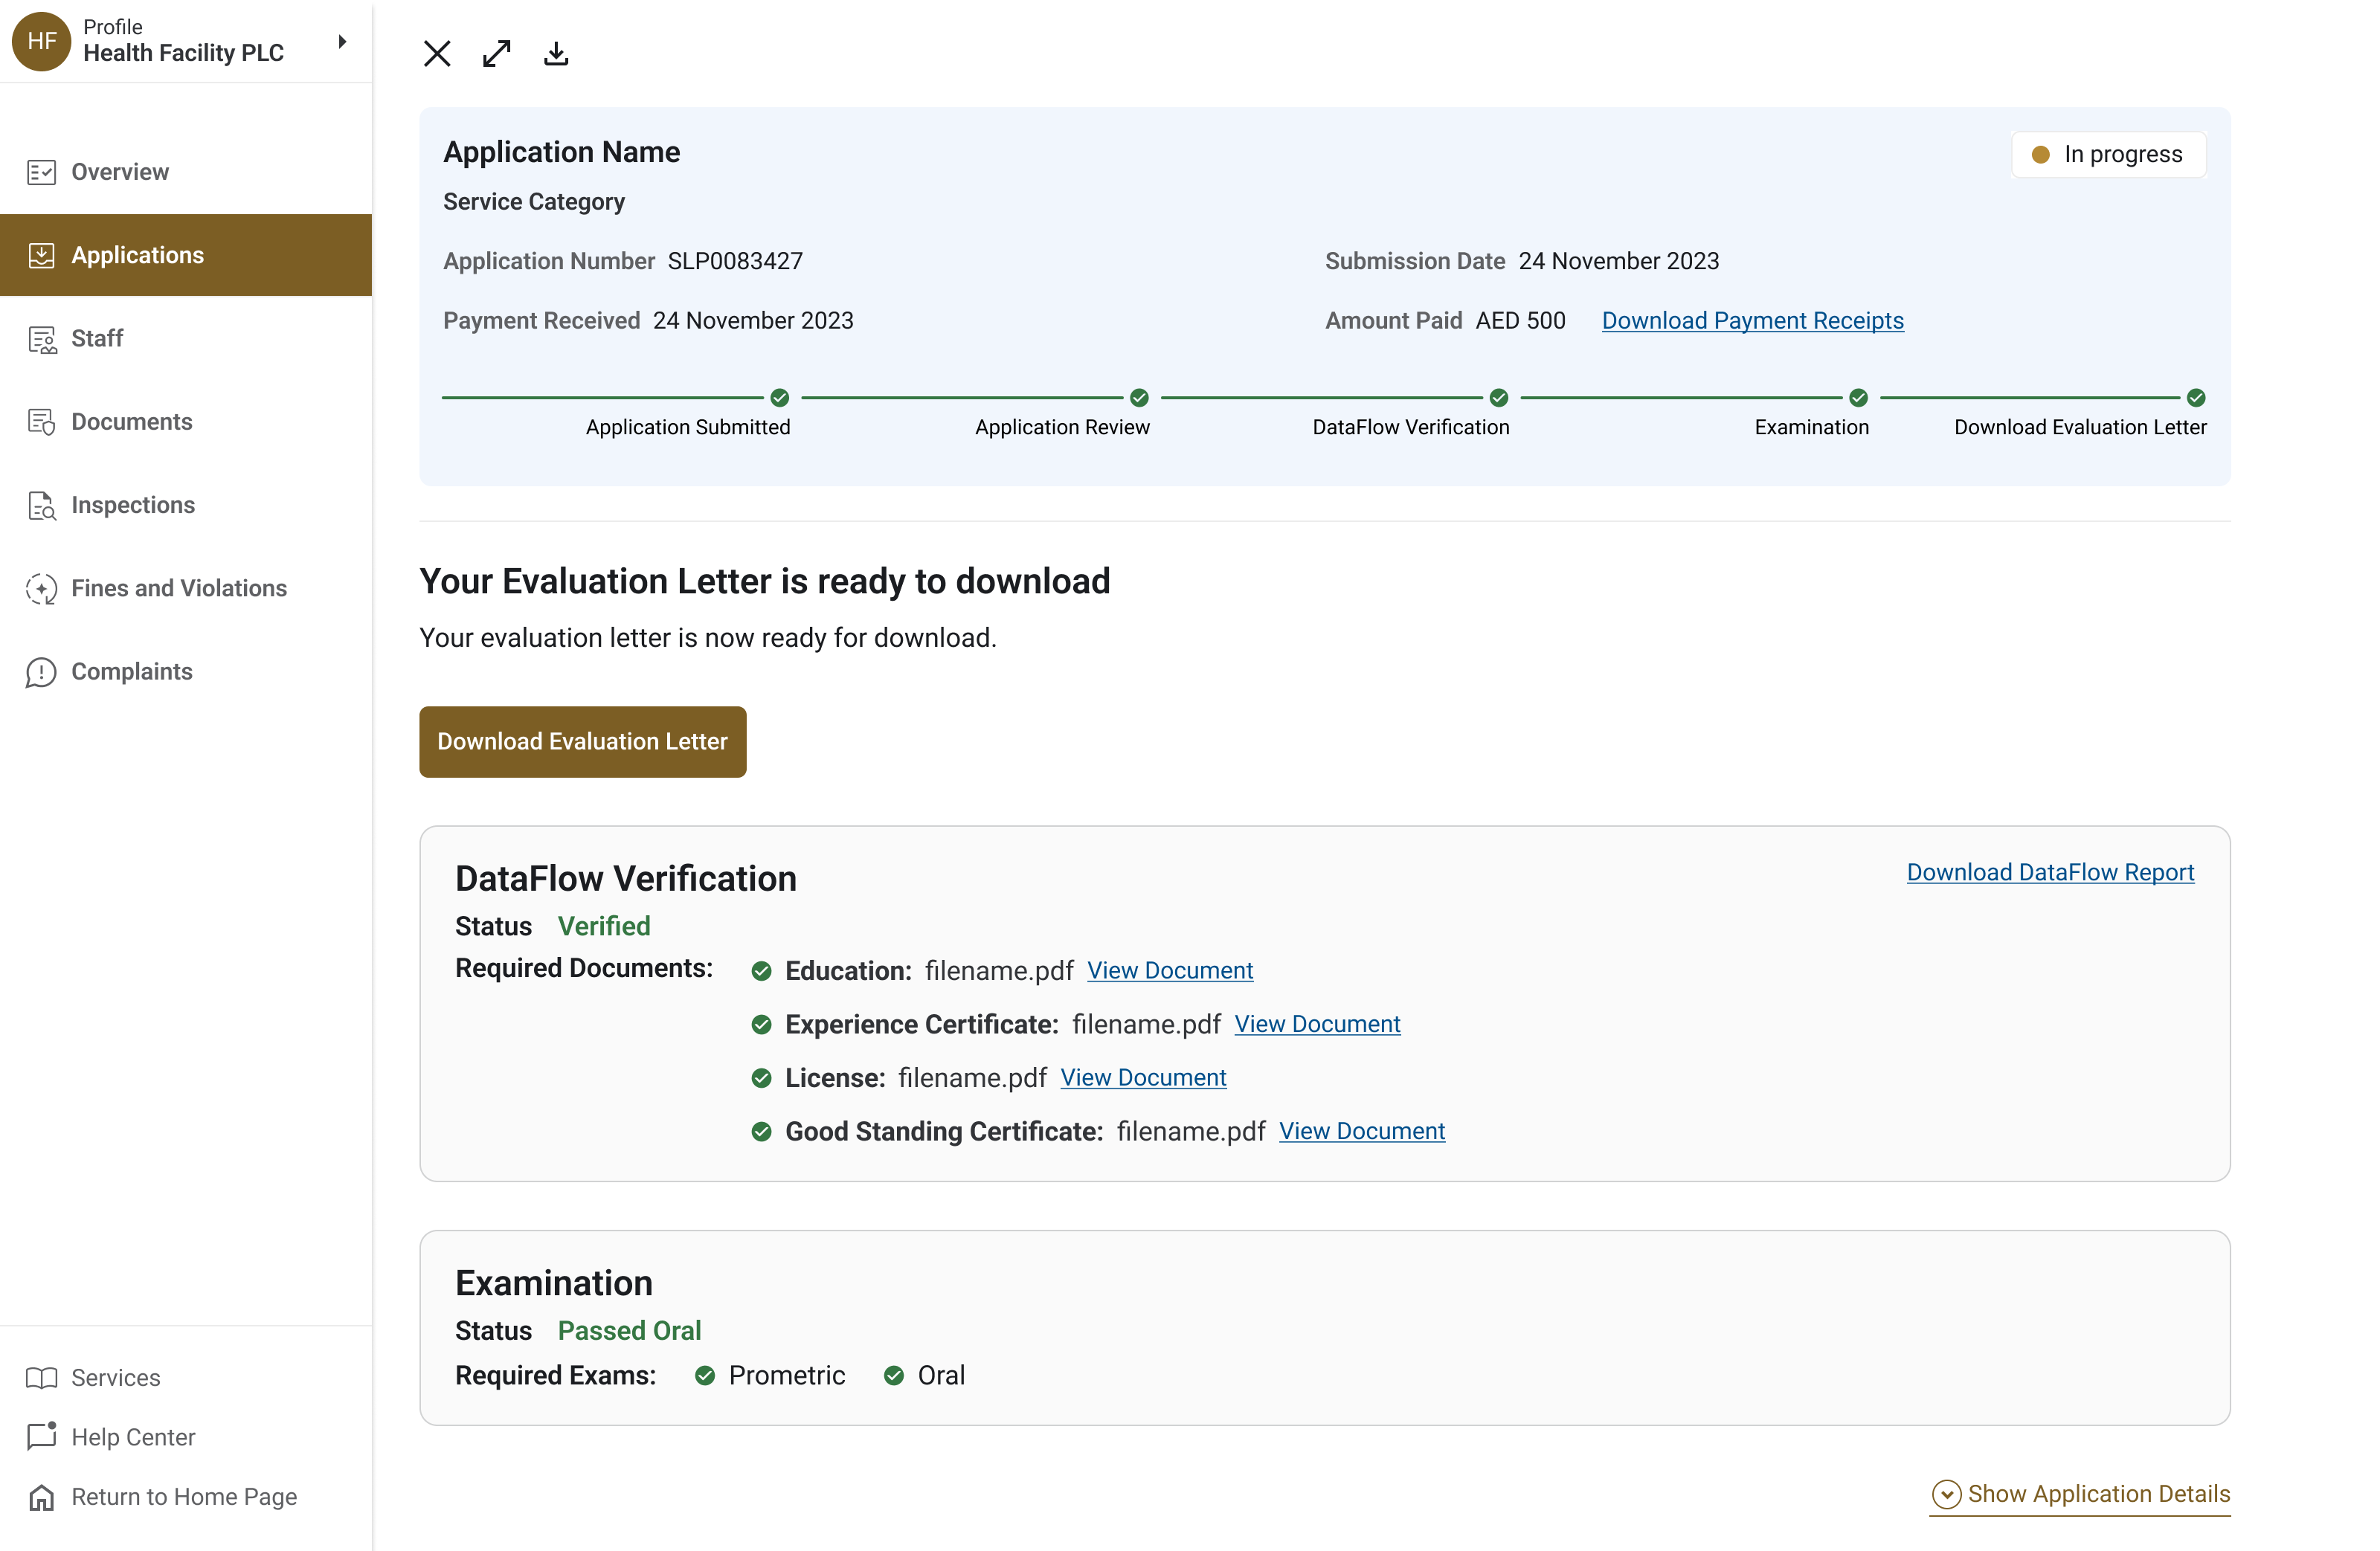Viewport: 2380px width, 1551px height.
Task: Click the Complaints speech bubble icon
Action: click(x=41, y=672)
